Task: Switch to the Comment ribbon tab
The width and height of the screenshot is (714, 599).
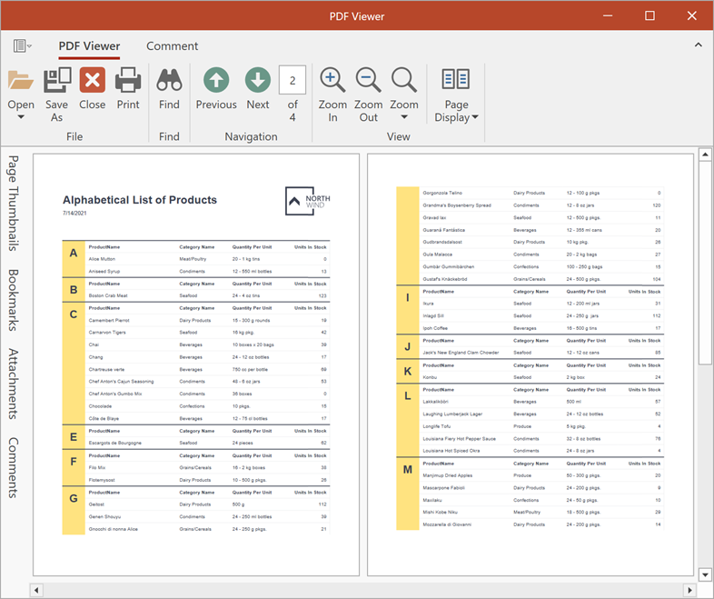Action: tap(172, 46)
